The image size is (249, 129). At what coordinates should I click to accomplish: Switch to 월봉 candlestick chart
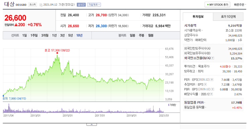point(151,35)
